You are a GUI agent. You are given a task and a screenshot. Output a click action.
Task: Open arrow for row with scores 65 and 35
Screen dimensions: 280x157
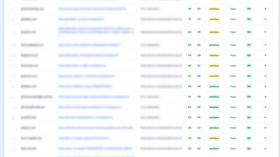(x=265, y=76)
